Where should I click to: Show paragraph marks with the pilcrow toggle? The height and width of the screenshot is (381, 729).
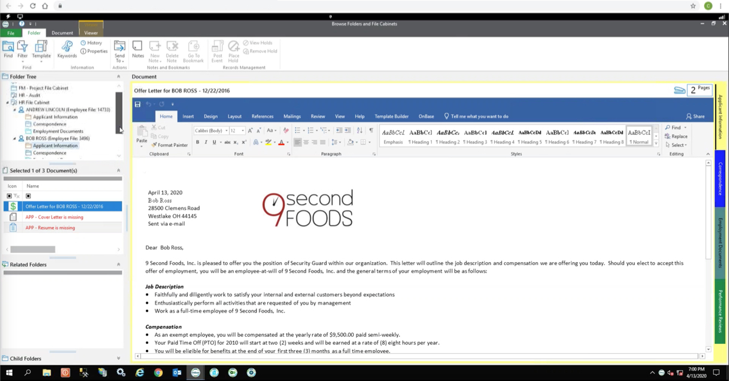tap(372, 129)
